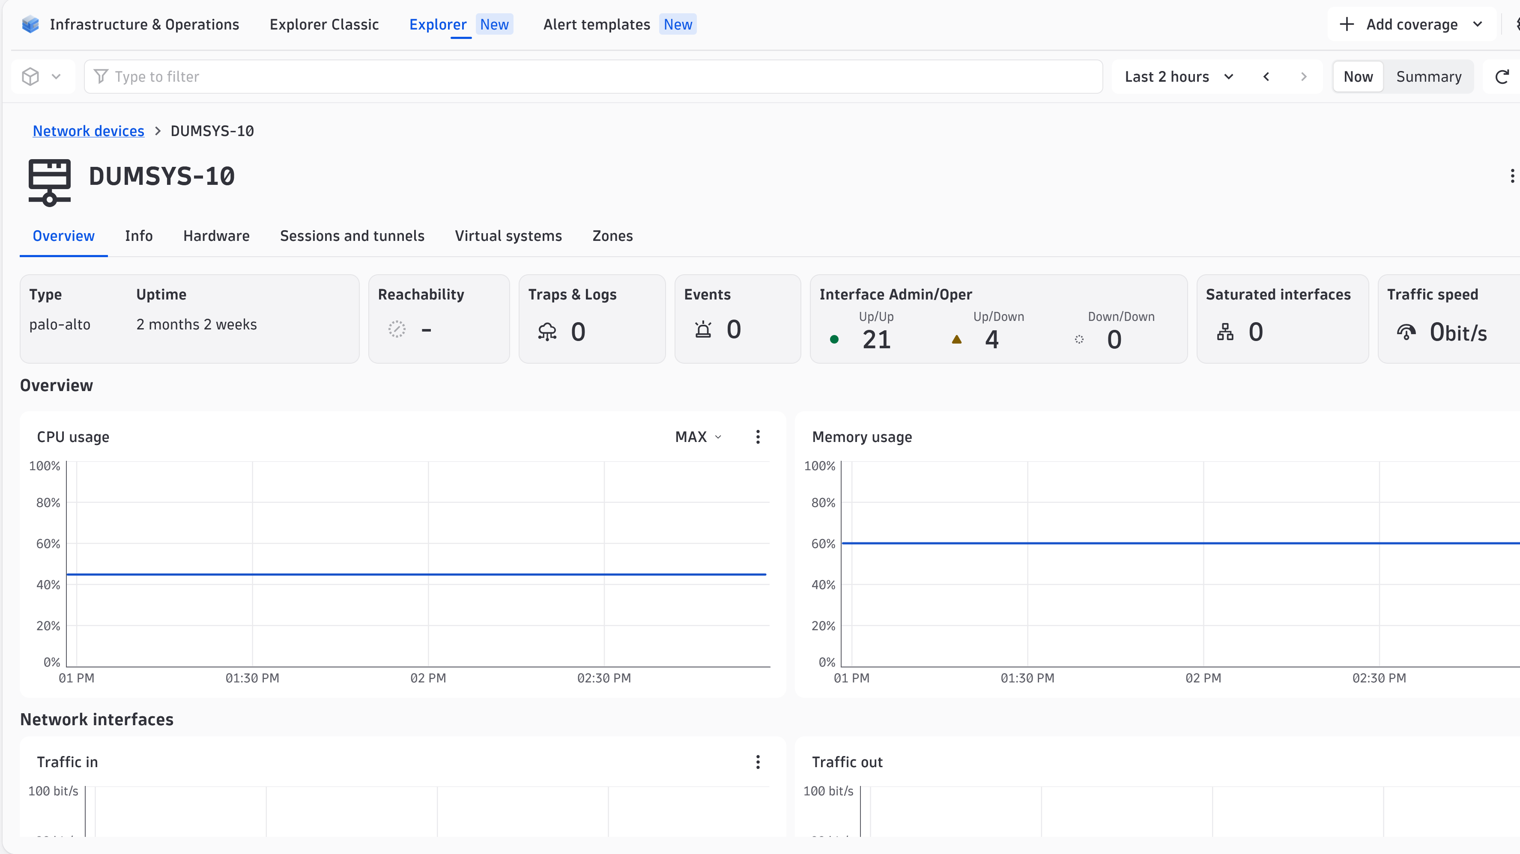Screen dimensions: 1520x854
Task: Click the Saturated interfaces network icon
Action: 1225,332
